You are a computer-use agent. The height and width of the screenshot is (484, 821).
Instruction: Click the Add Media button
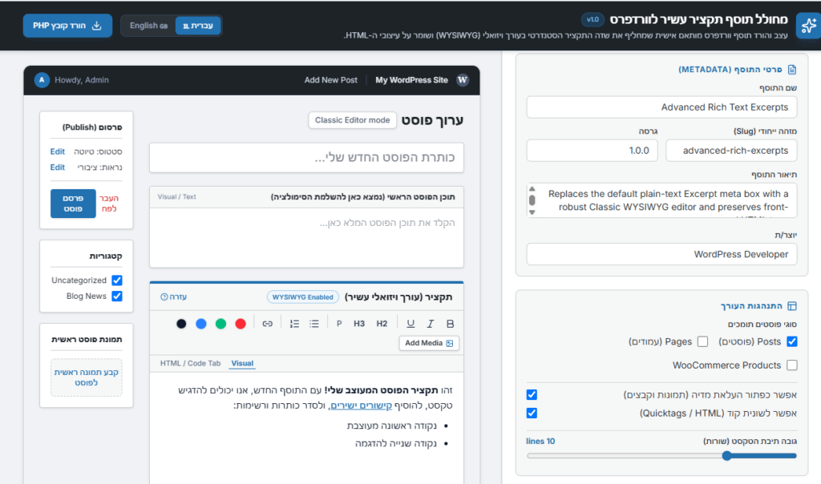tap(429, 343)
